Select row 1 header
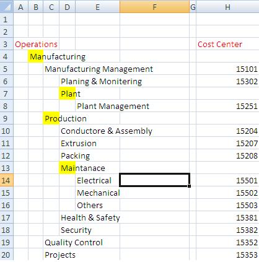Viewport: 259px width, 262px height. click(7, 19)
